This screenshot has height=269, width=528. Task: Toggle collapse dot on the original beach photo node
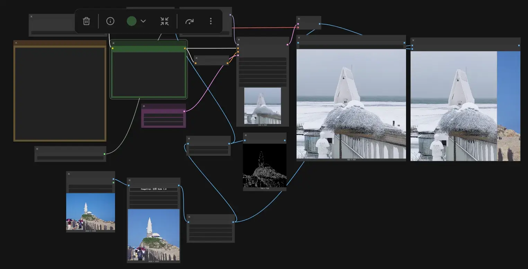click(x=69, y=174)
